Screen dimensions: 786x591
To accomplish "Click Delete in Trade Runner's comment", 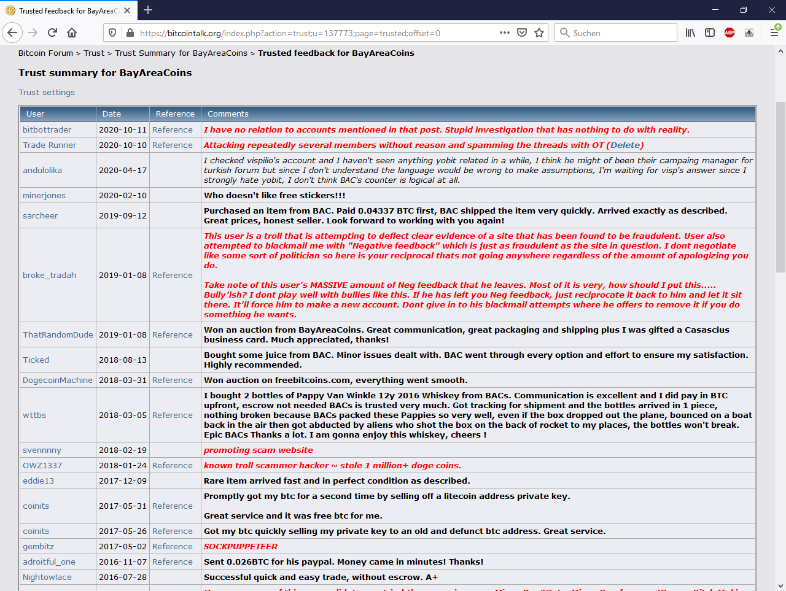I will (x=625, y=145).
